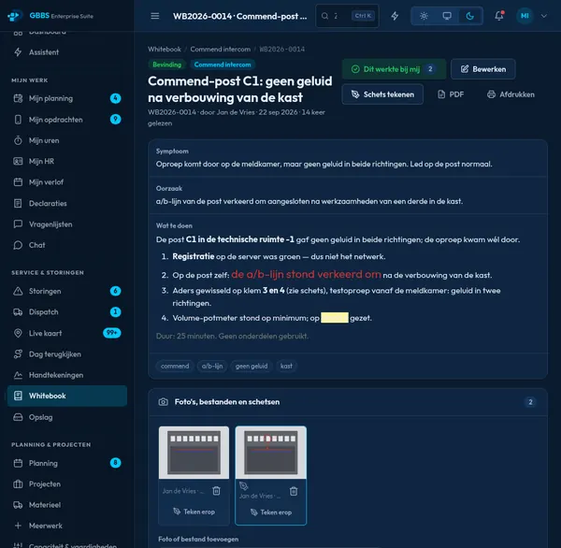Click the Projecten icon
Viewport: 561px width, 548px height.
pyautogui.click(x=18, y=484)
